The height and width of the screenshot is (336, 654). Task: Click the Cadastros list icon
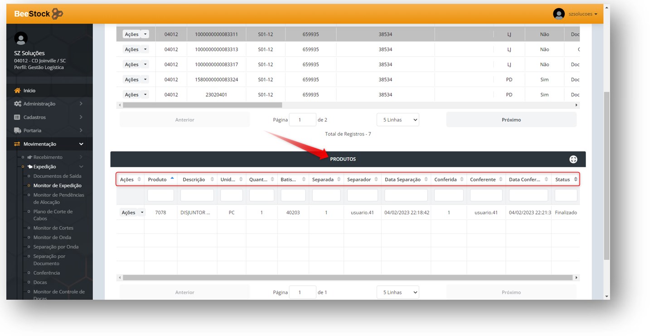coord(17,117)
